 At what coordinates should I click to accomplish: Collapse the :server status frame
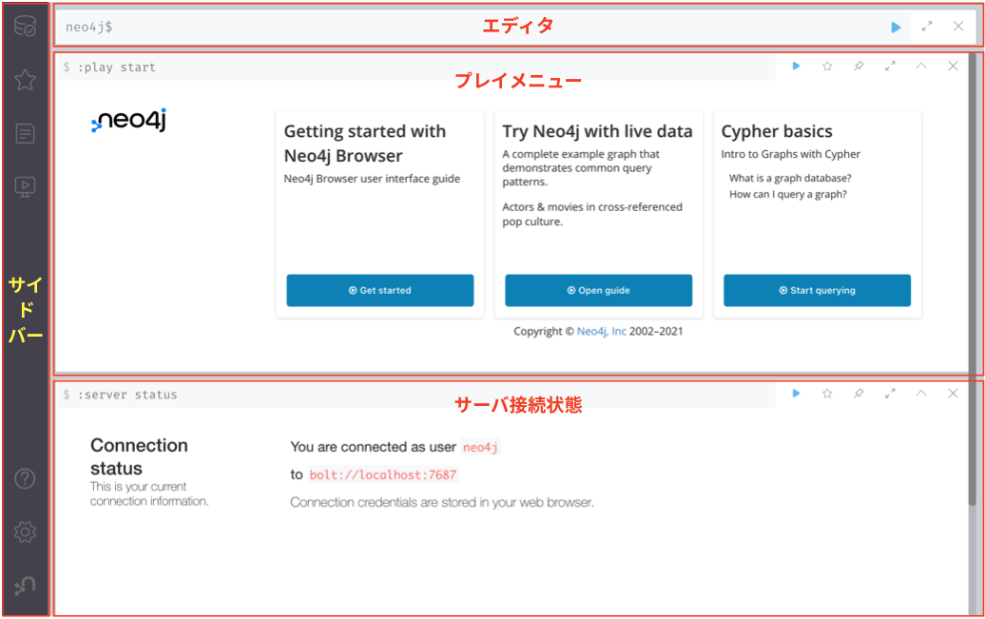coord(920,394)
